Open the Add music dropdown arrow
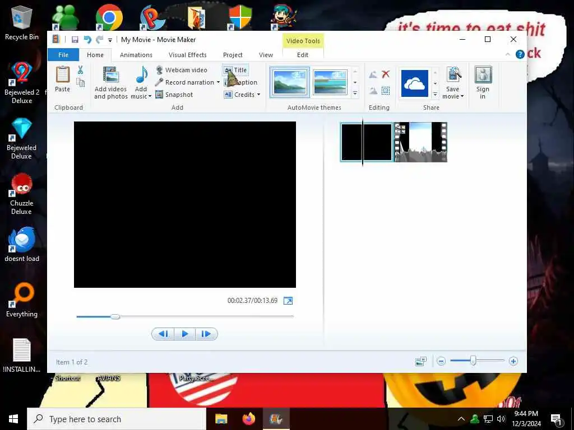 click(x=150, y=96)
